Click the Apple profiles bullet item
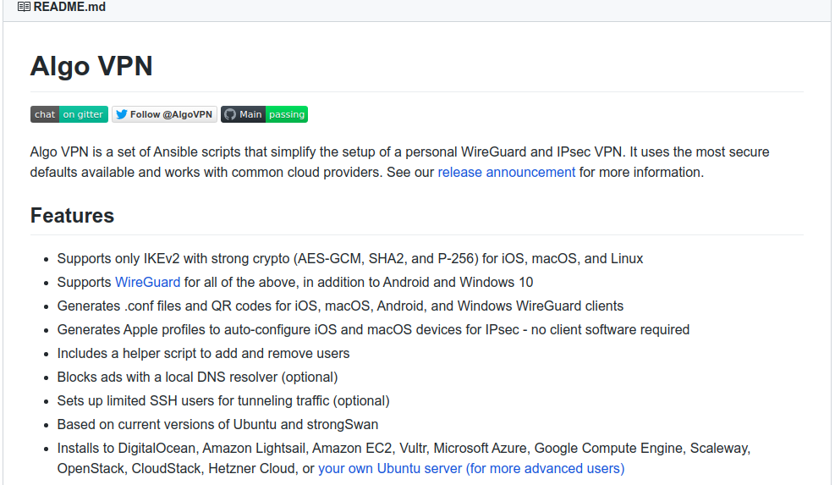This screenshot has width=835, height=485. pyautogui.click(x=373, y=329)
